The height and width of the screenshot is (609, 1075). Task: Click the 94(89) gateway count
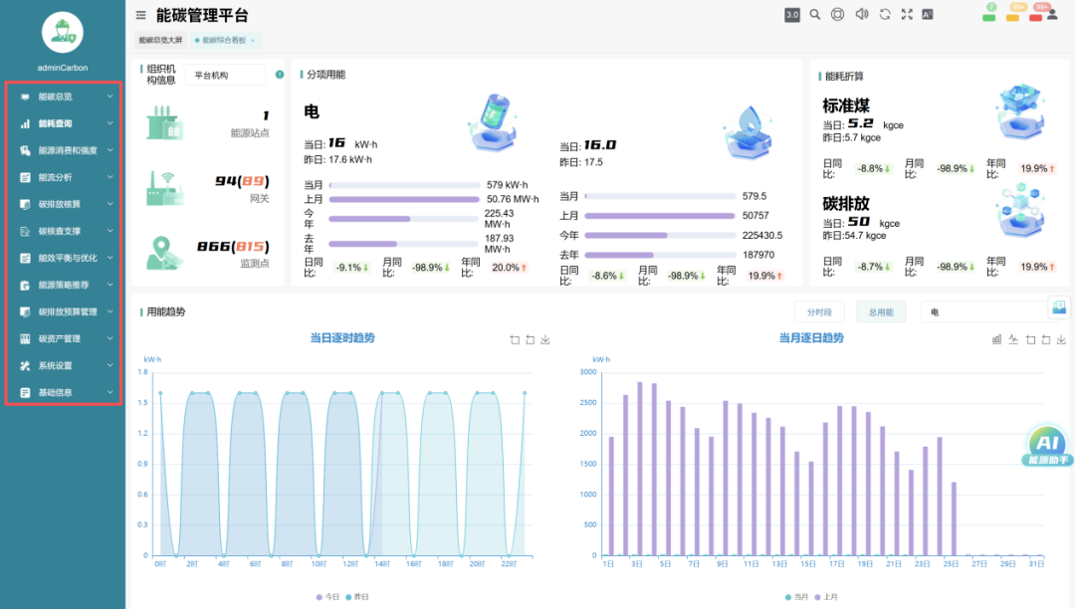pyautogui.click(x=242, y=181)
